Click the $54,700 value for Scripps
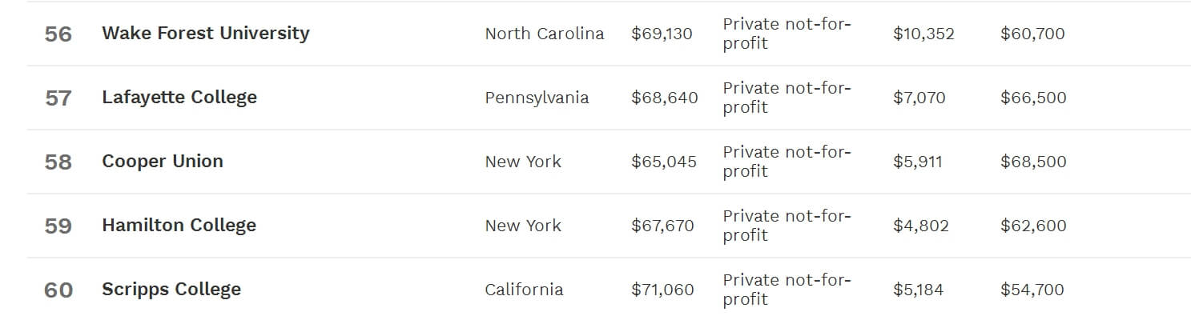This screenshot has width=1191, height=320. coord(1032,290)
